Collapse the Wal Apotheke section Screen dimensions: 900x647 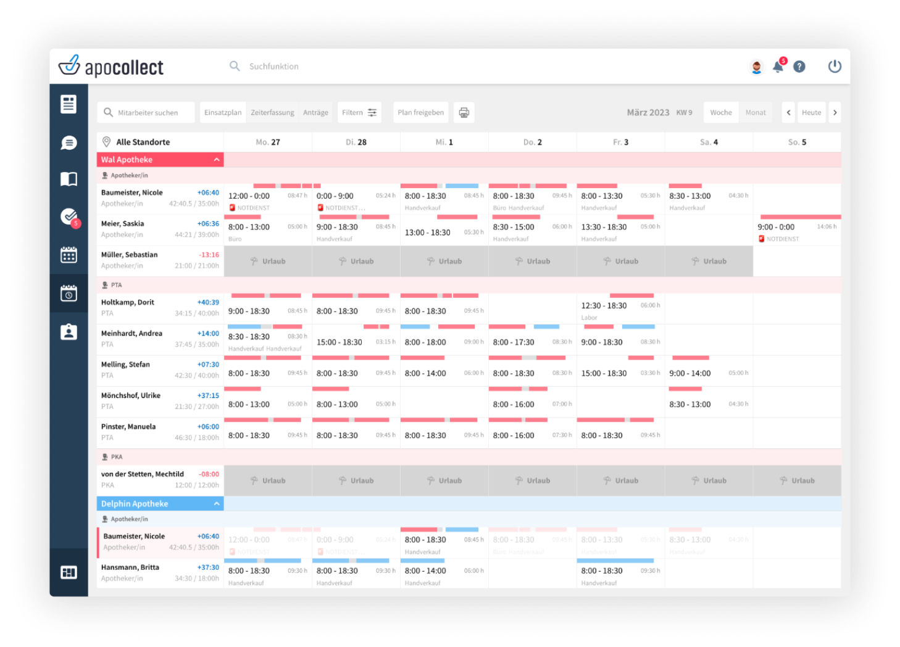(217, 160)
